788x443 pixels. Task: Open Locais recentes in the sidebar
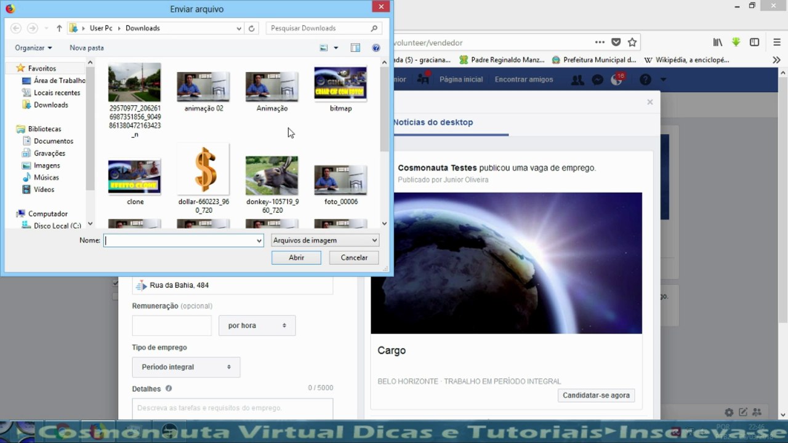[57, 93]
